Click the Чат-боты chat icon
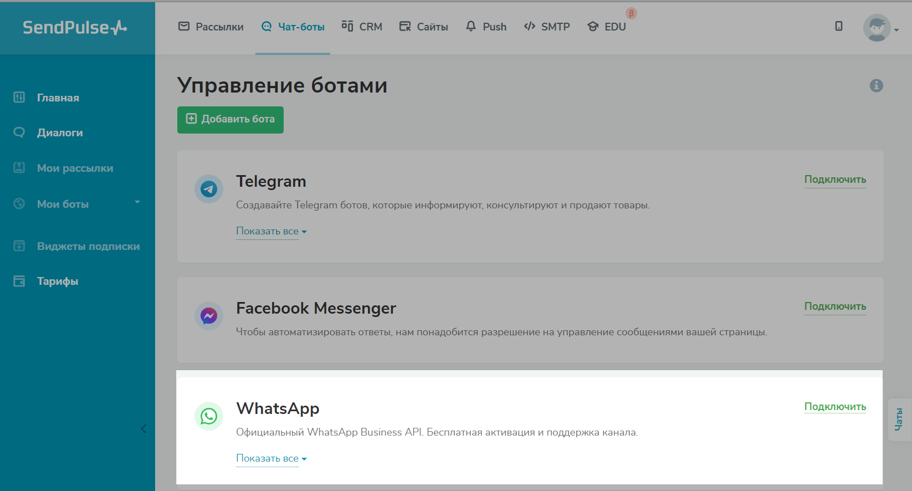The image size is (912, 491). (x=267, y=26)
